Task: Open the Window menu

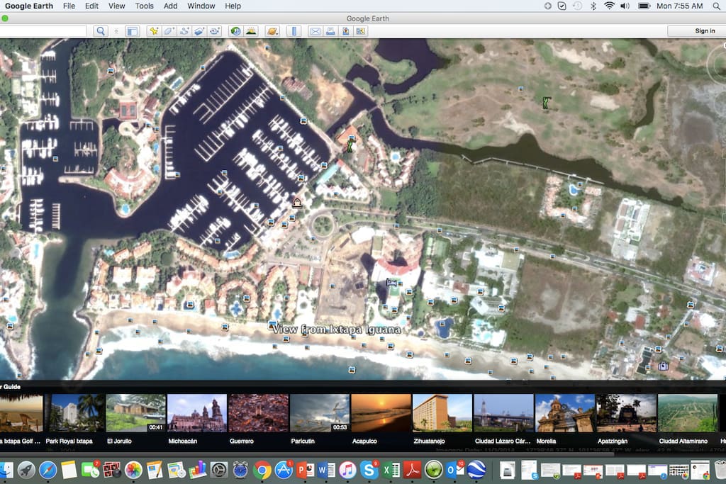Action: click(201, 6)
